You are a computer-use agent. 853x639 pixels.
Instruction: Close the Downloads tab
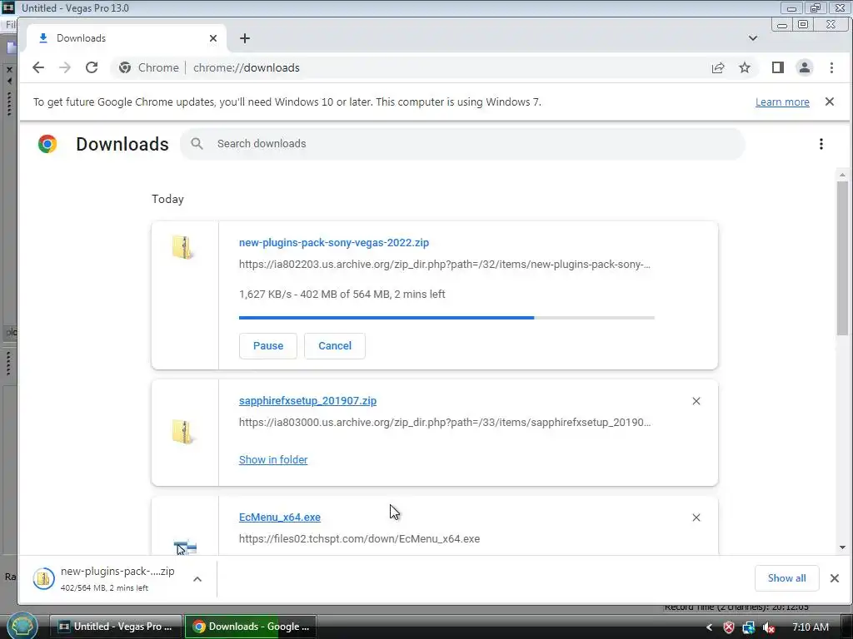(x=213, y=38)
